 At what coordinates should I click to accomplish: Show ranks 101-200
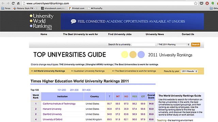(62, 90)
